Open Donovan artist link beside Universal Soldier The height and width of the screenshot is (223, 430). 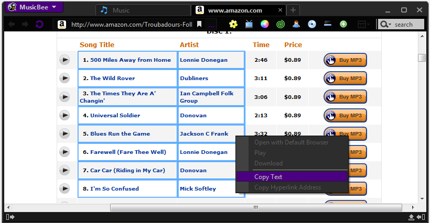pyautogui.click(x=193, y=116)
